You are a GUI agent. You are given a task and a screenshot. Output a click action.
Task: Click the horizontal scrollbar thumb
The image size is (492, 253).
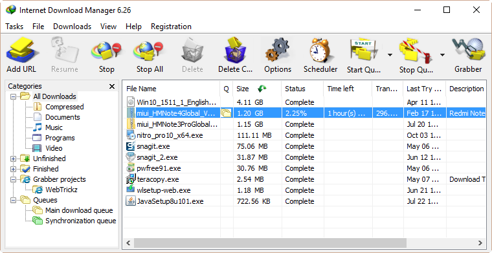(270, 243)
